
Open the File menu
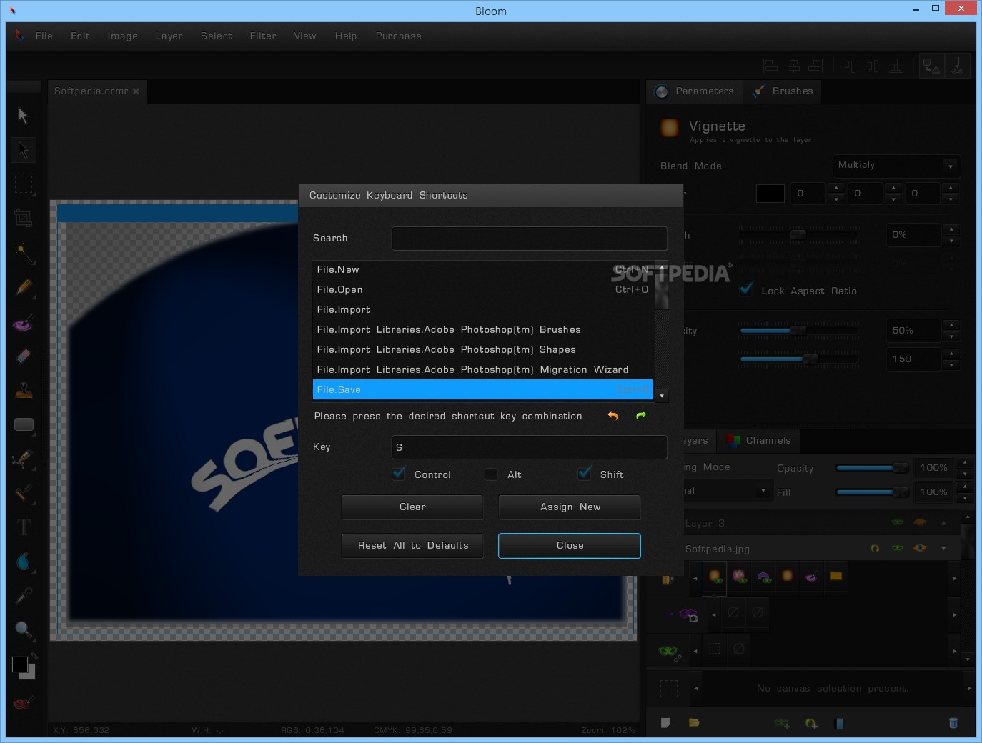click(x=44, y=36)
